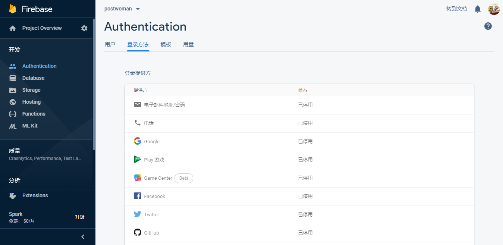
Task: Open the 用量 tab
Action: (x=188, y=44)
